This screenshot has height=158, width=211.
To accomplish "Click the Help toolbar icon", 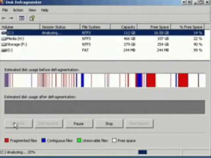I will click(32, 18).
